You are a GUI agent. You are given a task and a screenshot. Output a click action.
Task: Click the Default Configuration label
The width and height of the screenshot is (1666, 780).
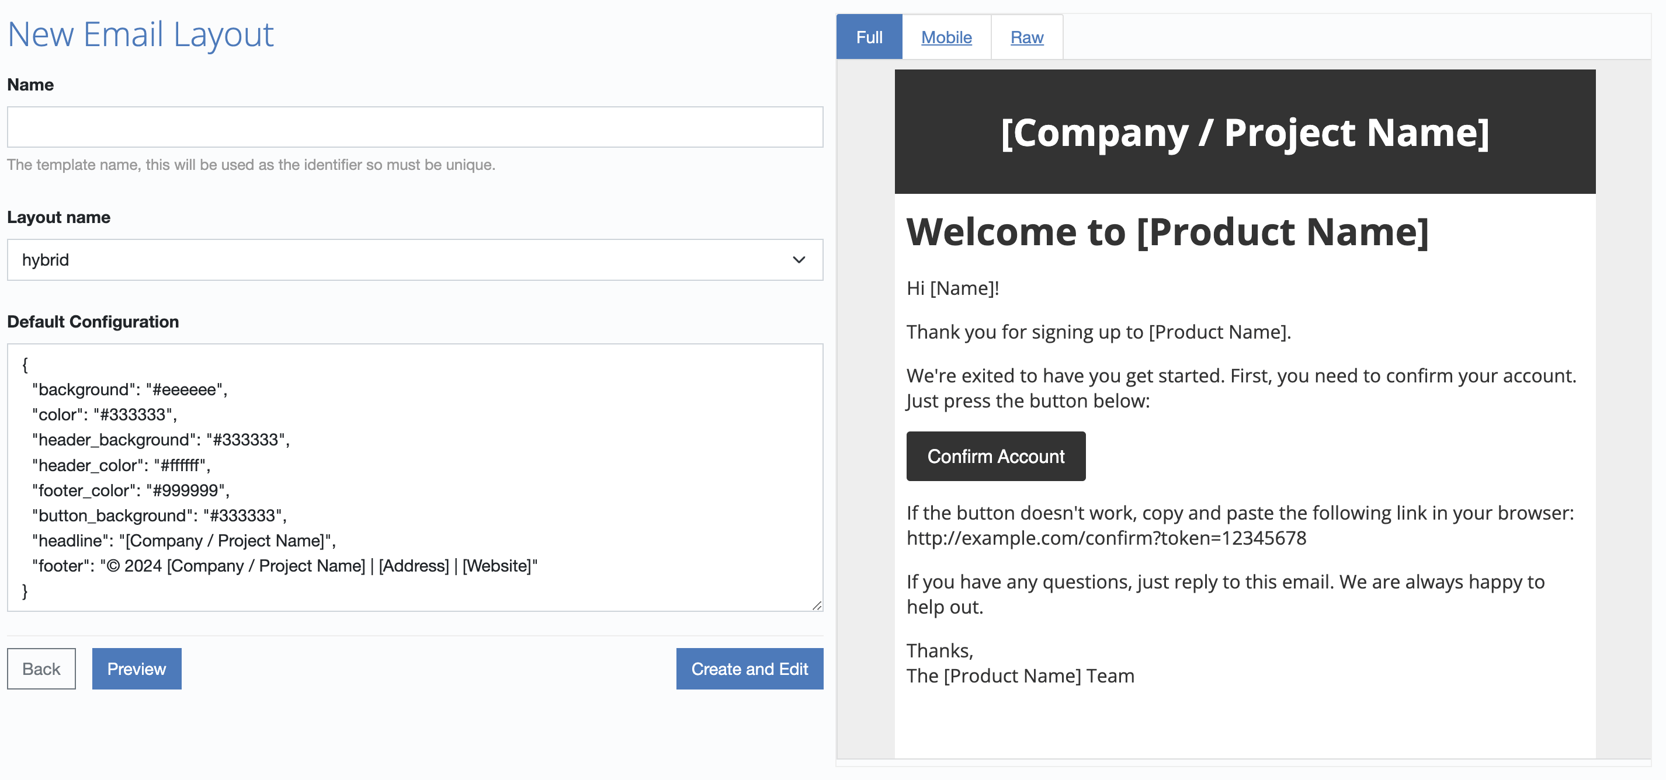92,322
